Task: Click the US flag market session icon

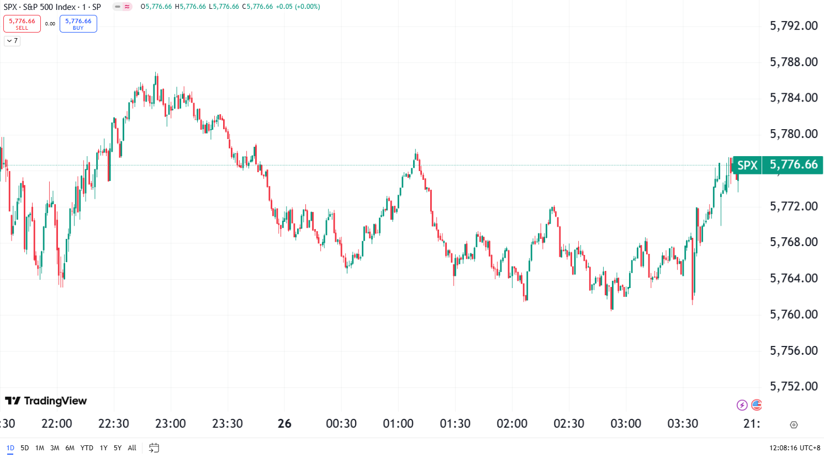Action: tap(756, 404)
